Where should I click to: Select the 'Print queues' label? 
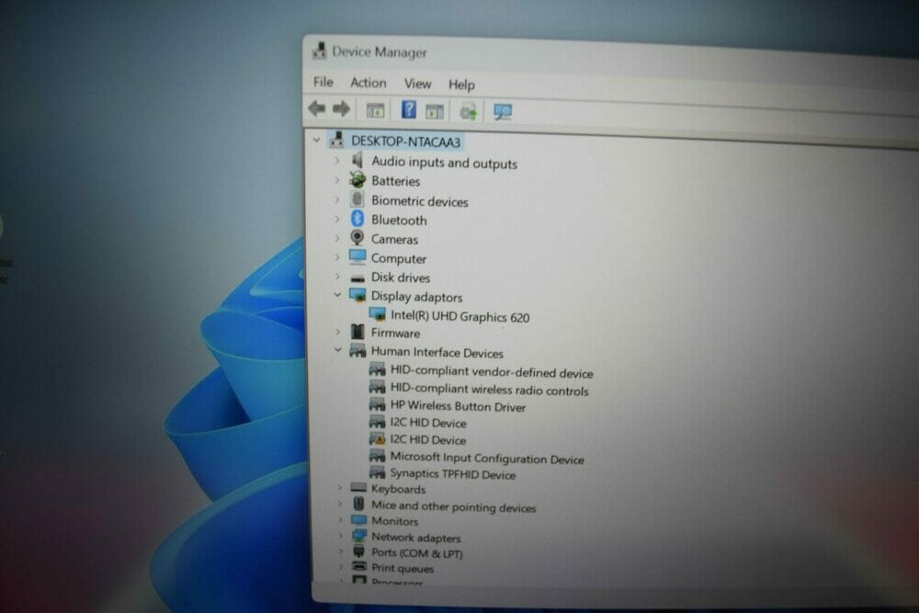(403, 568)
